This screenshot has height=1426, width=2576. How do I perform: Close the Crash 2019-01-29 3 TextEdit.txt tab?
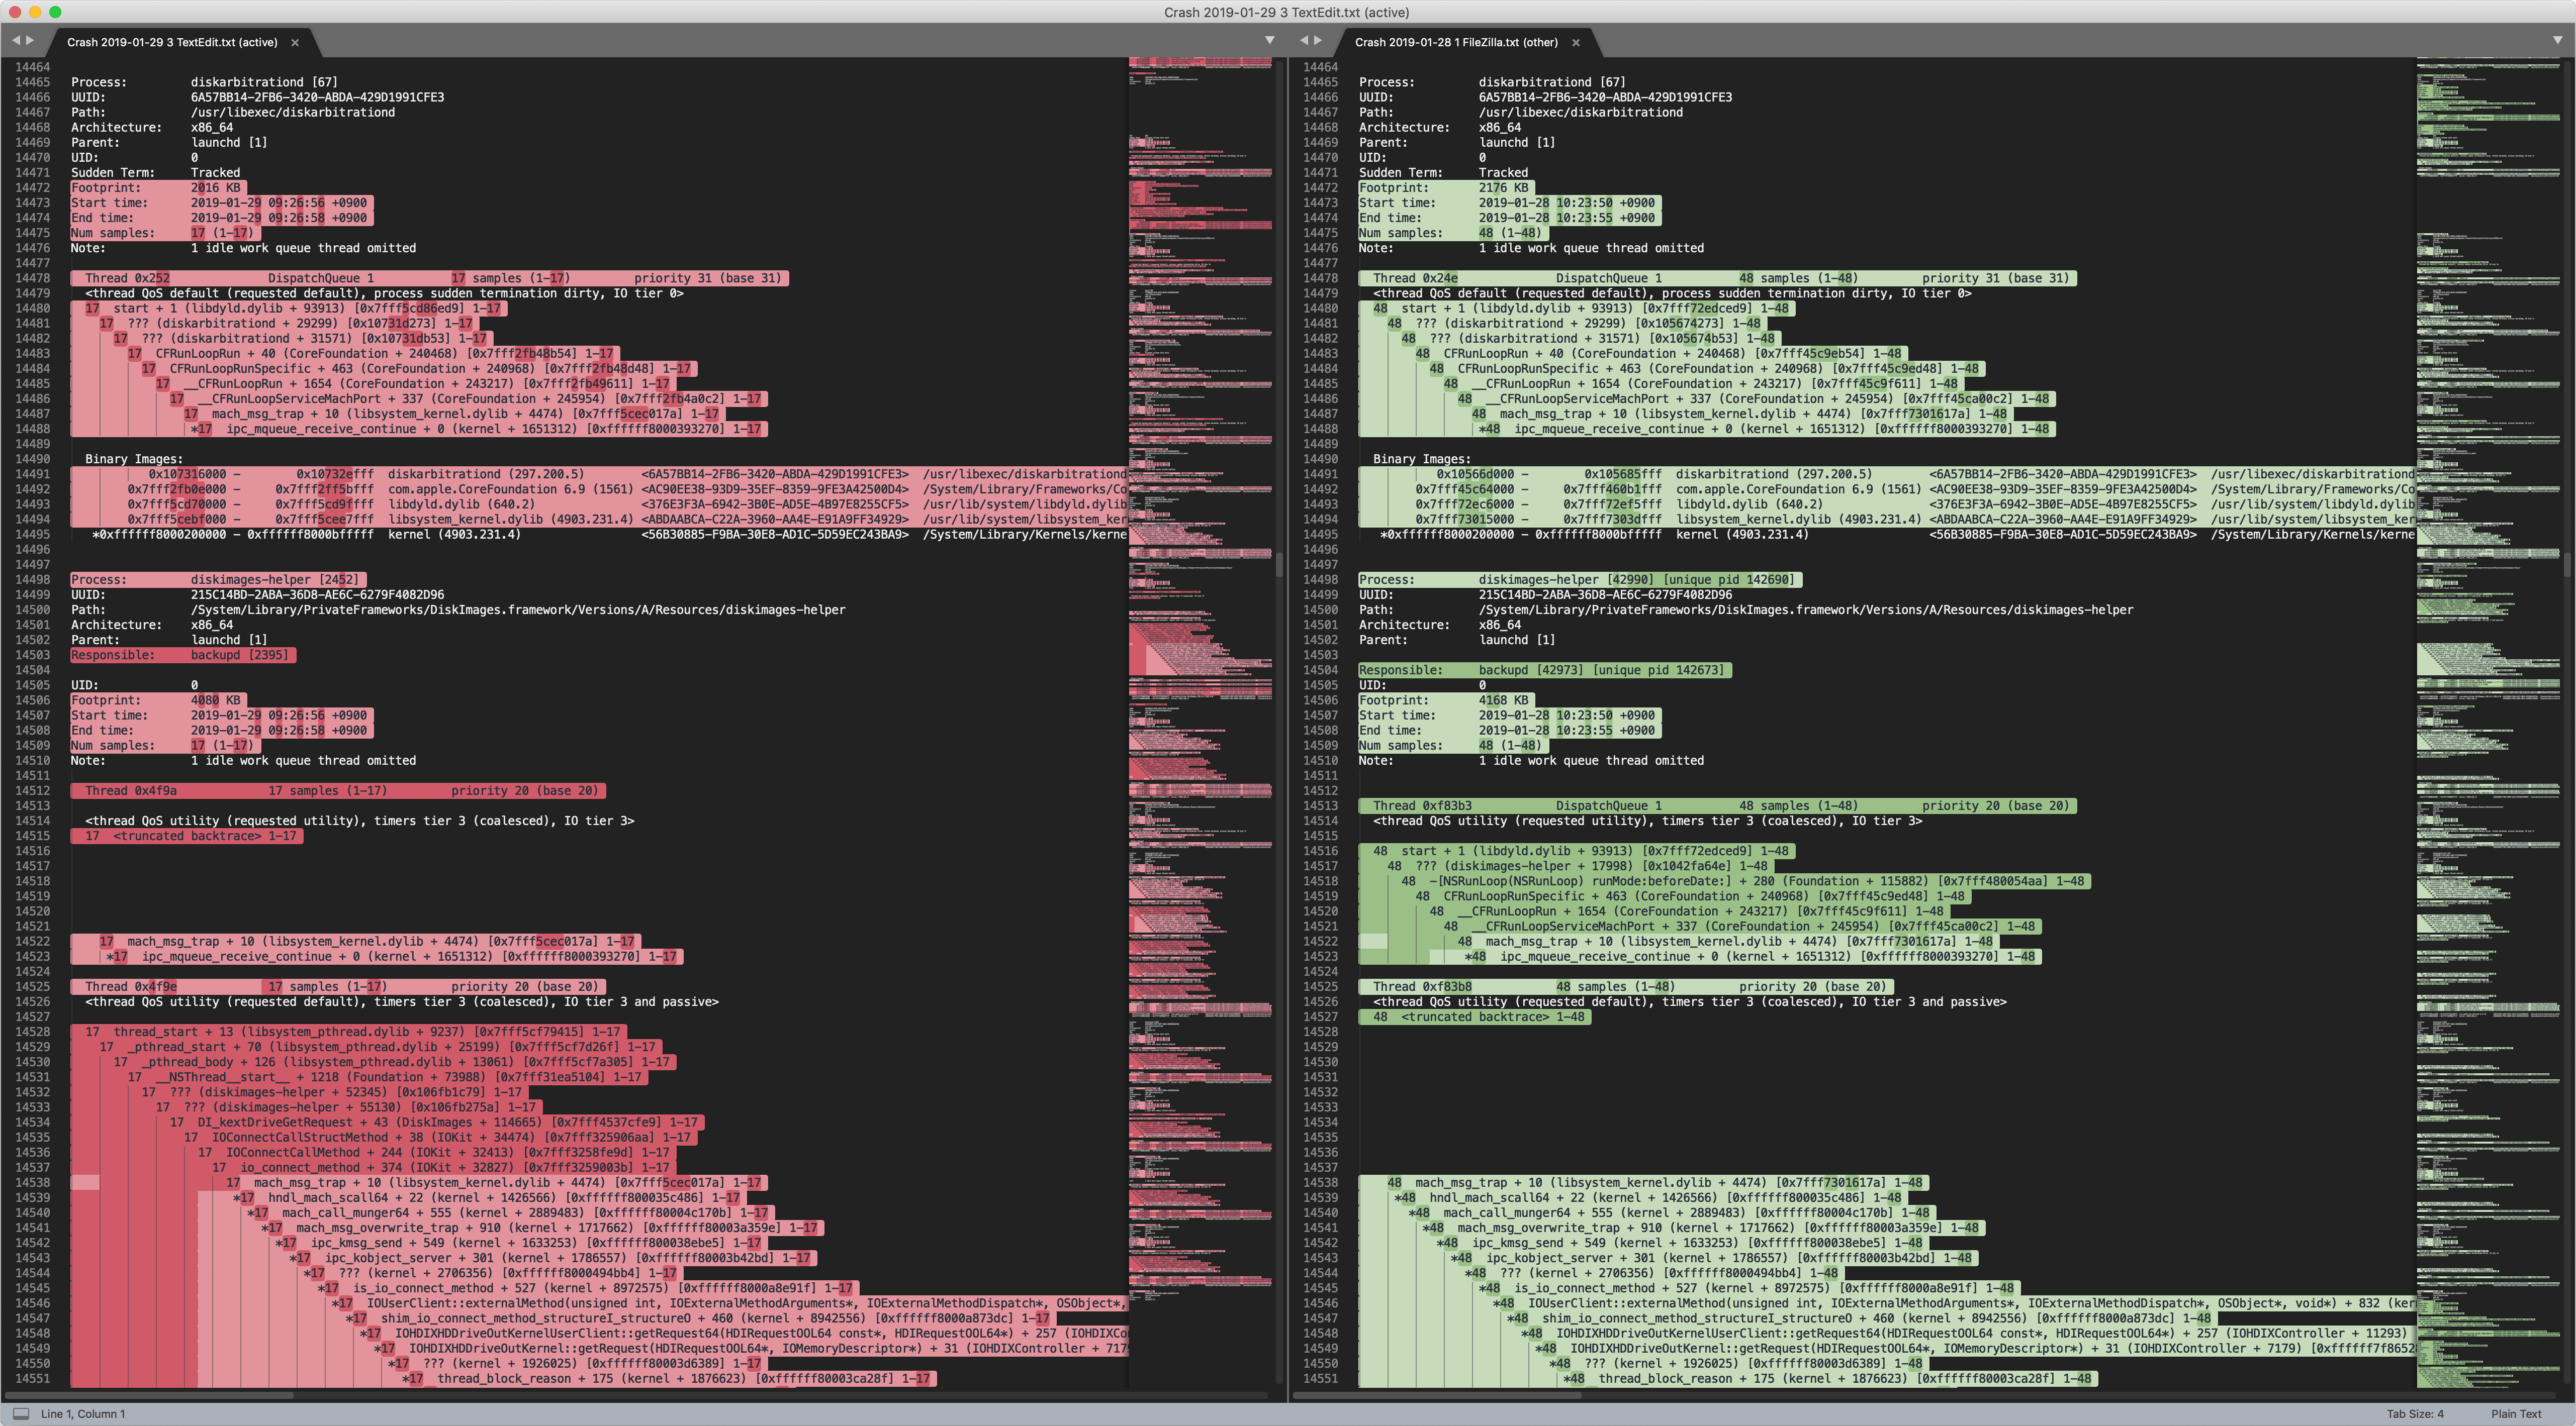295,42
